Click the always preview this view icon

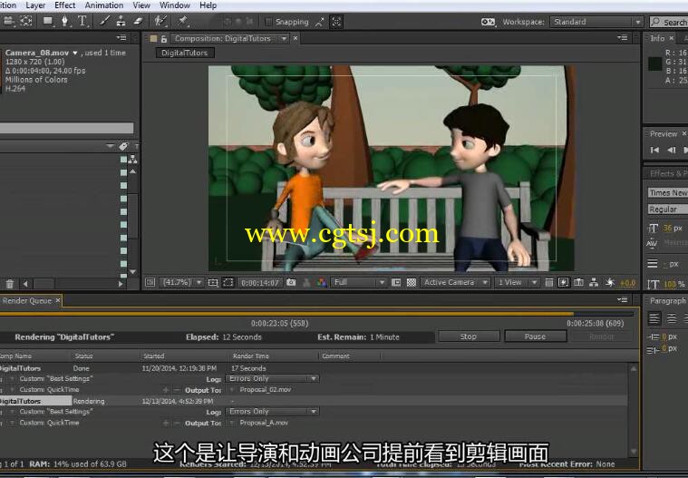pos(150,282)
